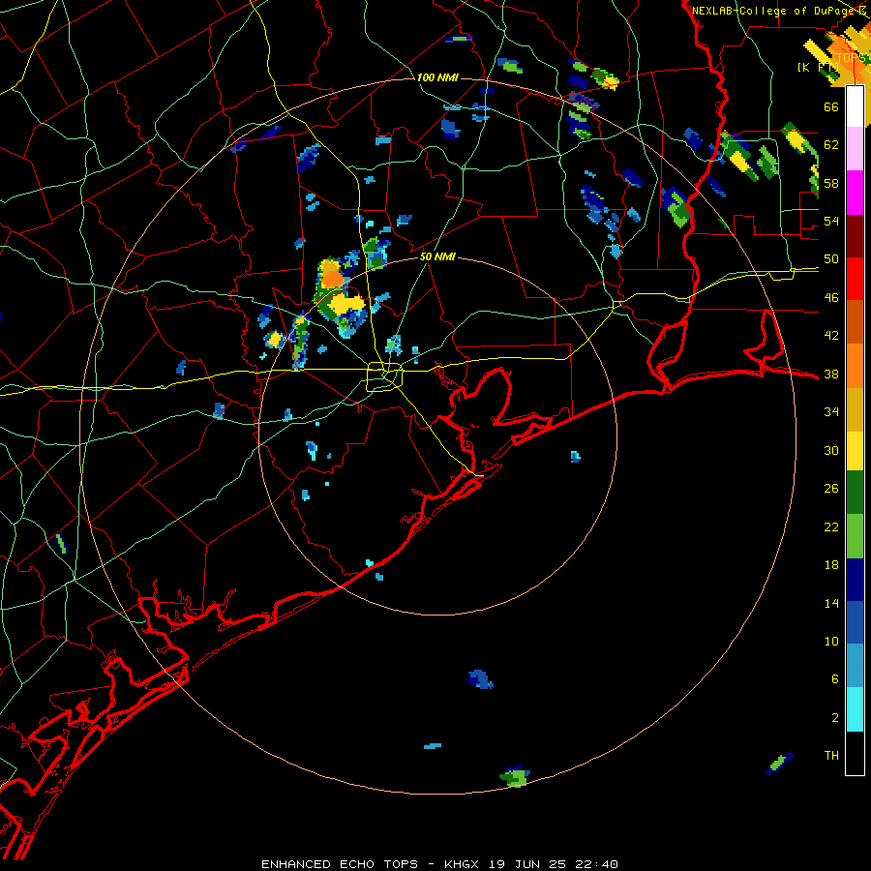871x871 pixels.
Task: Click the '100 NMI' range ring label
Action: point(437,77)
